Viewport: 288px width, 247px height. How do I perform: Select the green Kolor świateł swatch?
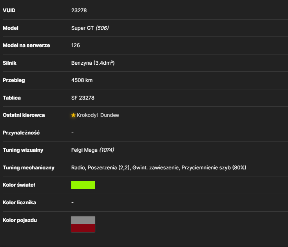coord(83,185)
